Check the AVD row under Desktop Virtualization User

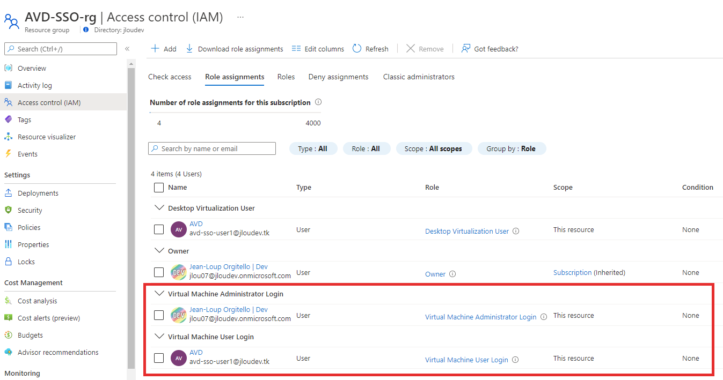pyautogui.click(x=159, y=229)
